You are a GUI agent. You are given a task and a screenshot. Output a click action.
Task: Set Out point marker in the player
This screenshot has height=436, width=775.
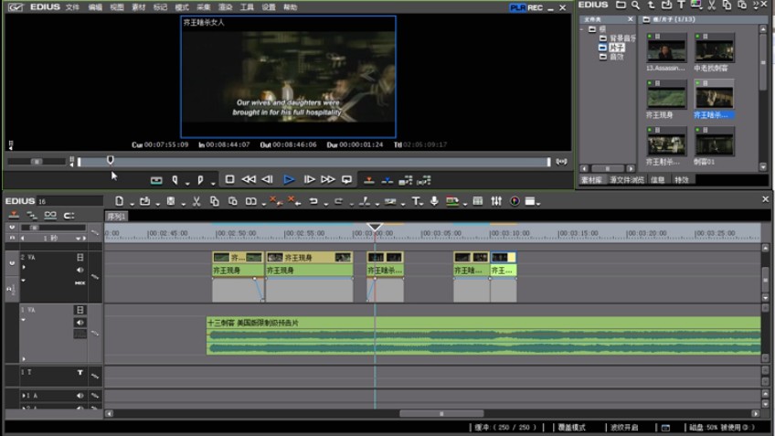coord(200,180)
